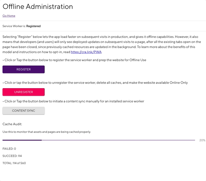
Task: Click the 'Use this to monitor' description
Action: click(x=47, y=132)
